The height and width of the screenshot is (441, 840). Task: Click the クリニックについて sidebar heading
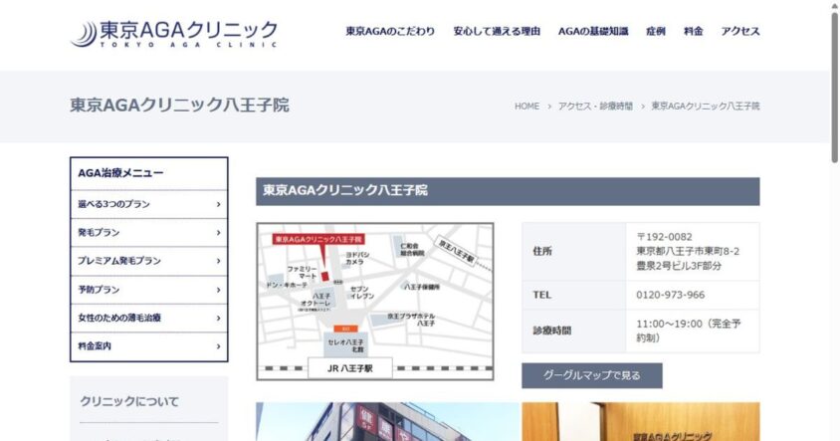[x=129, y=401]
